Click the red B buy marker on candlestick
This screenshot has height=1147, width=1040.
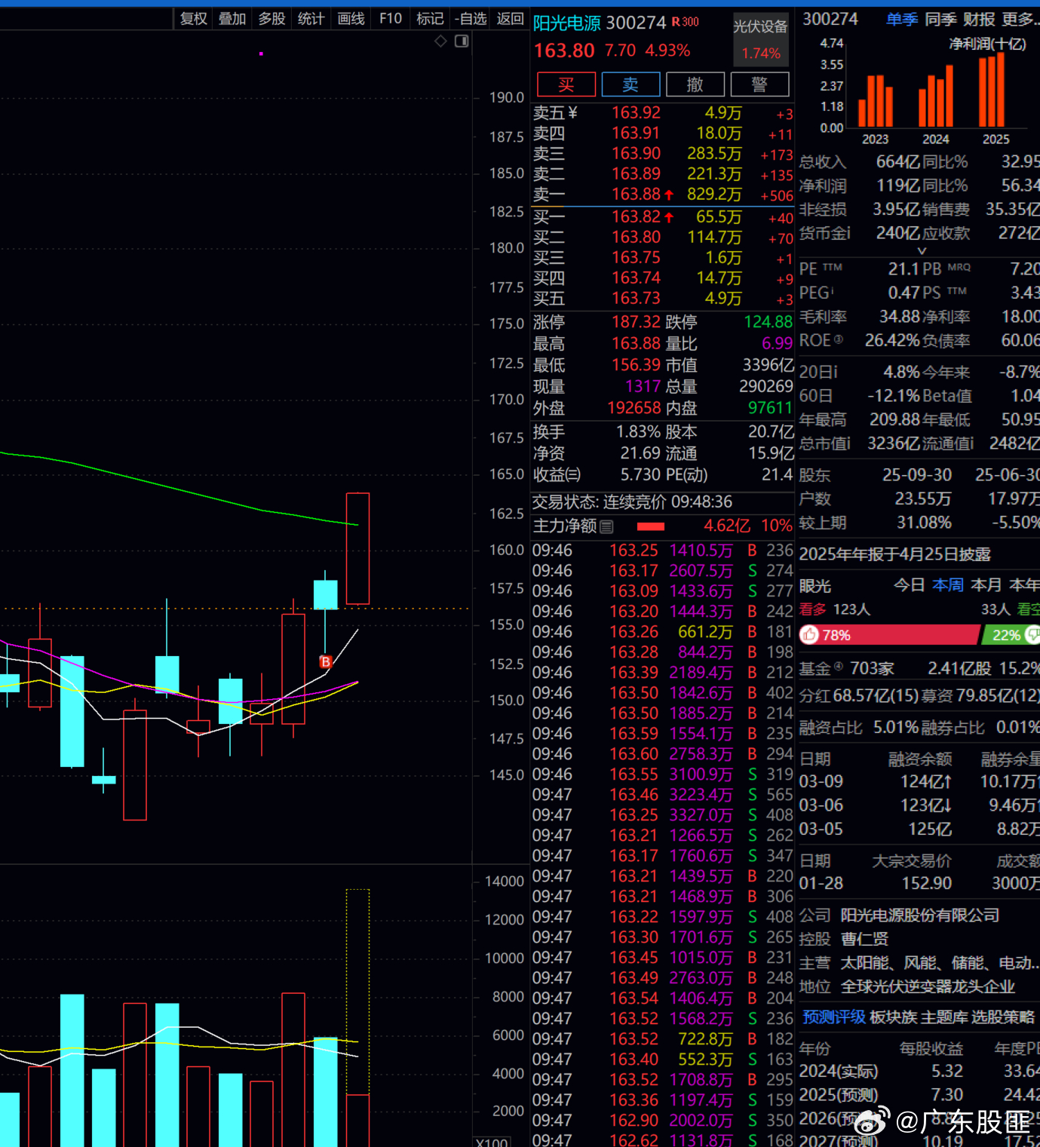(326, 661)
